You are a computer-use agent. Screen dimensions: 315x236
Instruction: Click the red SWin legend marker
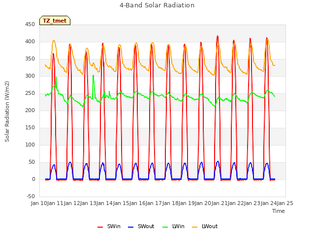[100, 227]
